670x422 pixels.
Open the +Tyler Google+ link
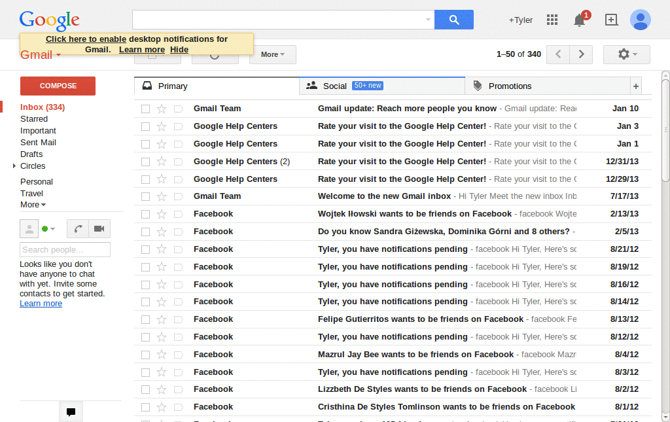pyautogui.click(x=520, y=20)
